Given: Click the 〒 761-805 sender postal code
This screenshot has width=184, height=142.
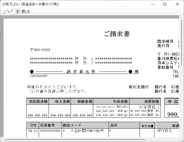Looking at the screenshot, I should click(x=168, y=54).
